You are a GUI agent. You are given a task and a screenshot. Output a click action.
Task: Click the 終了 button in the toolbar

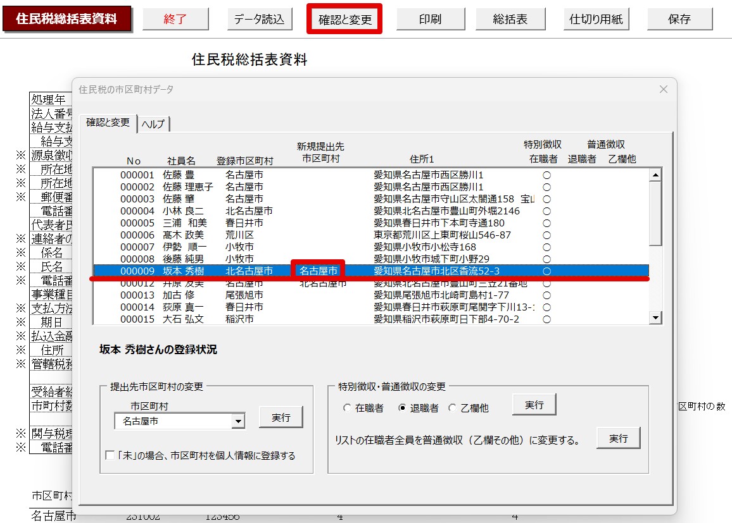click(x=175, y=19)
